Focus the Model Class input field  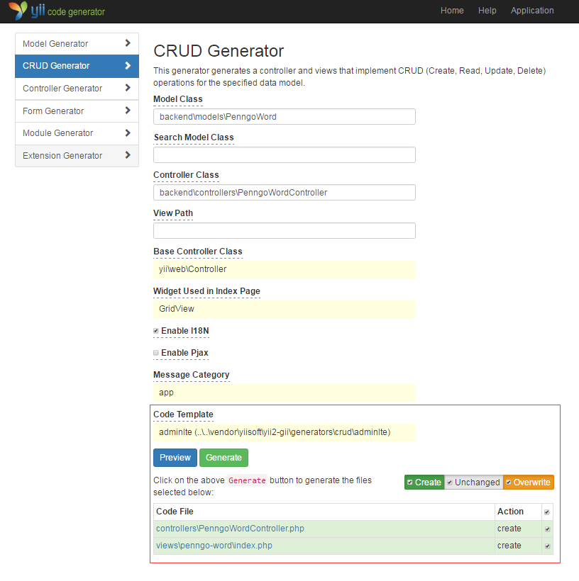coord(285,117)
